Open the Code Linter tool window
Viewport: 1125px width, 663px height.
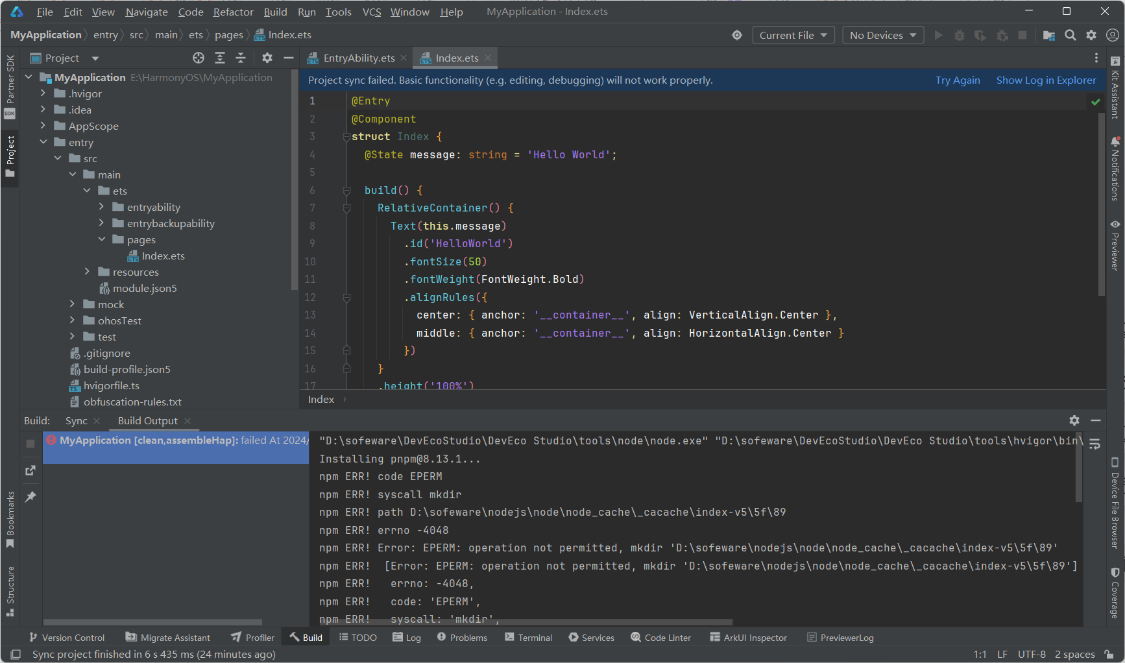coord(660,638)
